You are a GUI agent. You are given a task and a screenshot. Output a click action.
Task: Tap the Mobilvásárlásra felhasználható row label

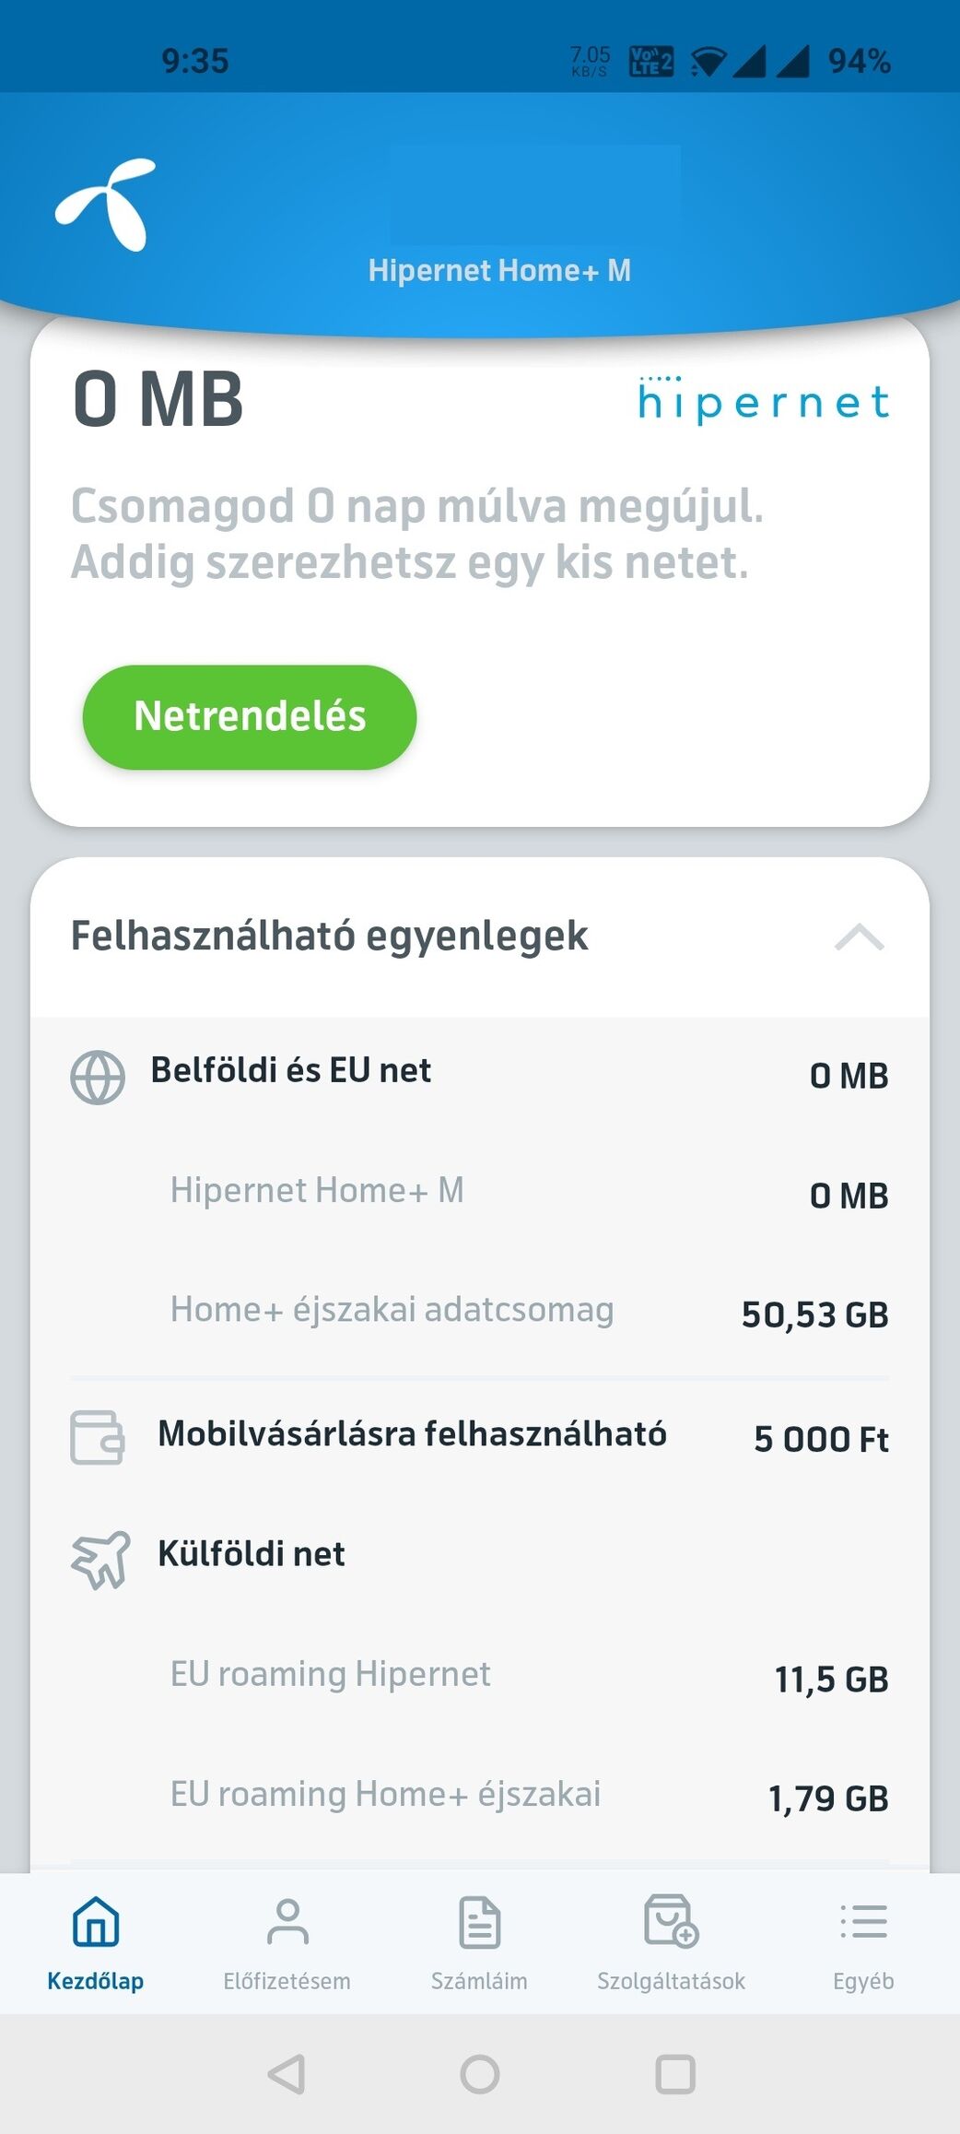click(412, 1434)
